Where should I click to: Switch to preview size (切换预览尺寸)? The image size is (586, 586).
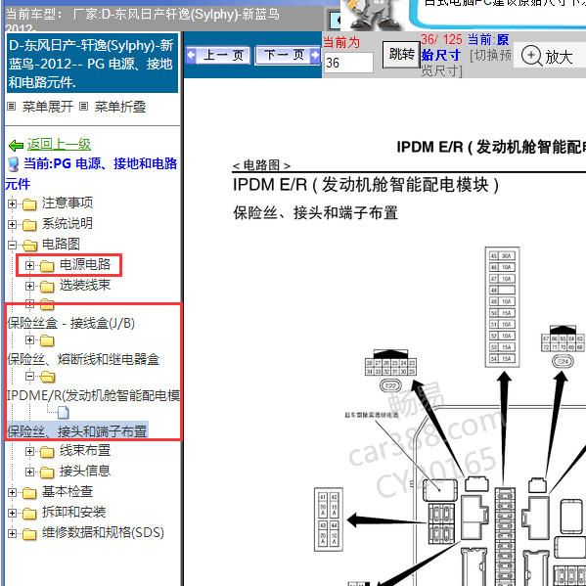pyautogui.click(x=467, y=63)
